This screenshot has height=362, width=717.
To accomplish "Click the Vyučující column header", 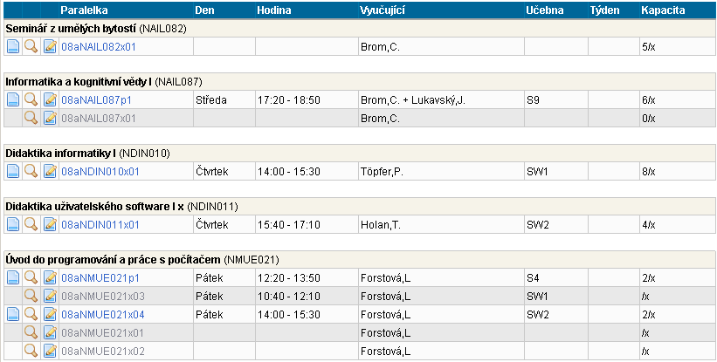I will click(383, 10).
